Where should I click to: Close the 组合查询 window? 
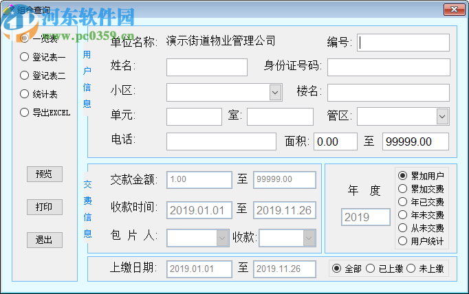(x=454, y=9)
